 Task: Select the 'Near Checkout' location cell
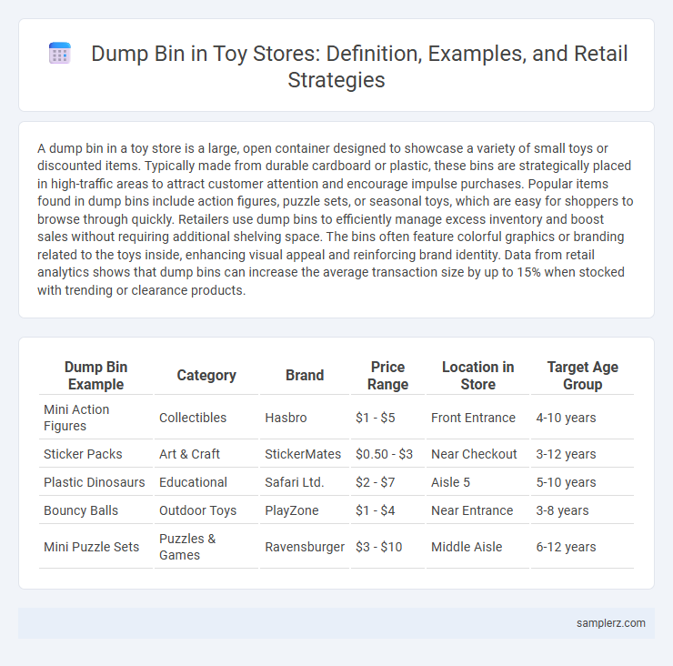coord(477,454)
